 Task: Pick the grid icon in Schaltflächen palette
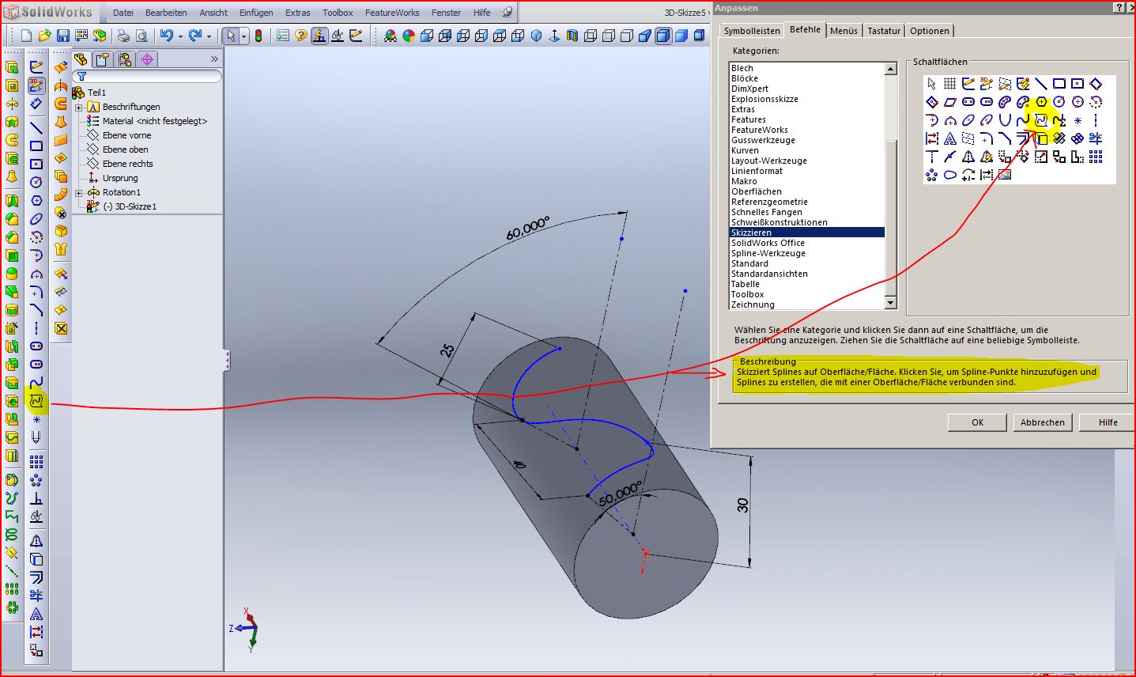(950, 83)
